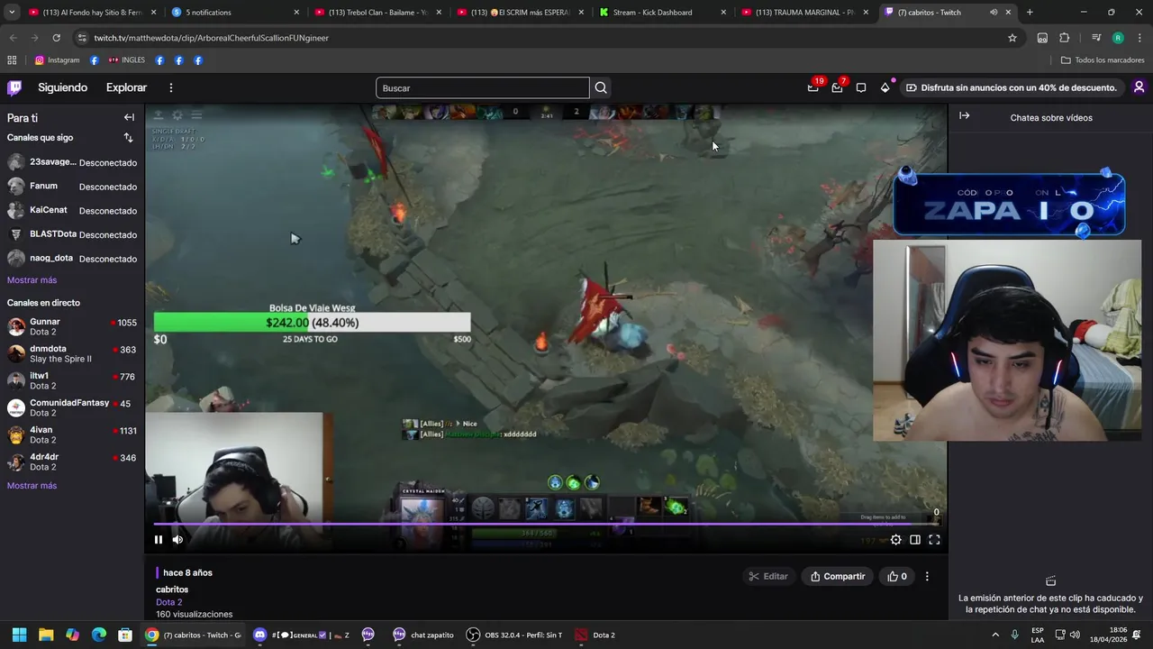Mute the cabritos Twitch tab audio
The height and width of the screenshot is (649, 1153).
pos(994,13)
